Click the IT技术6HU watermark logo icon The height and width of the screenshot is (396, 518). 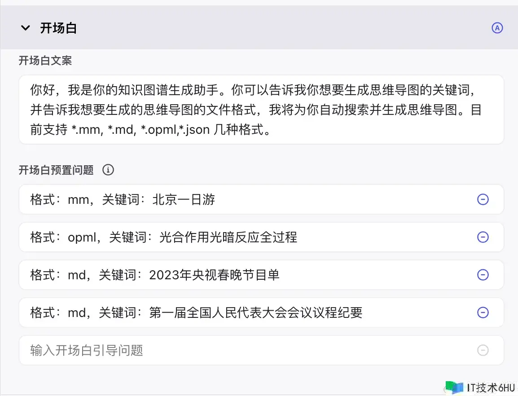(x=455, y=387)
